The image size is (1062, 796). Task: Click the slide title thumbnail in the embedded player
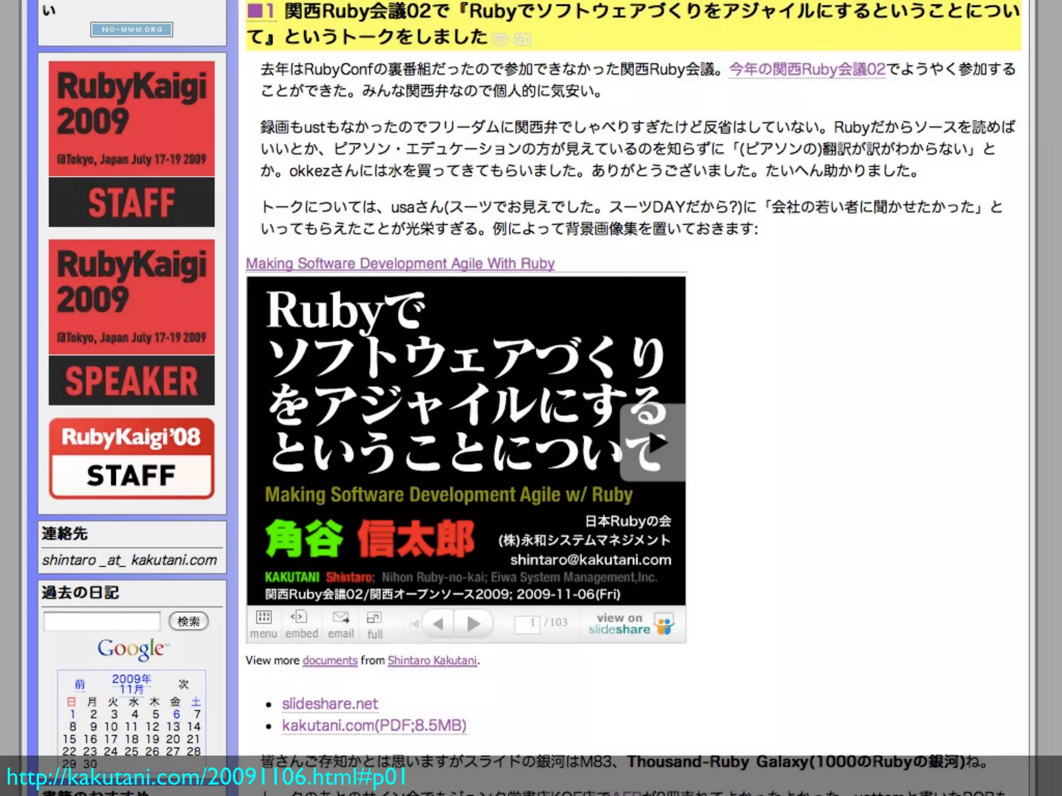(466, 441)
